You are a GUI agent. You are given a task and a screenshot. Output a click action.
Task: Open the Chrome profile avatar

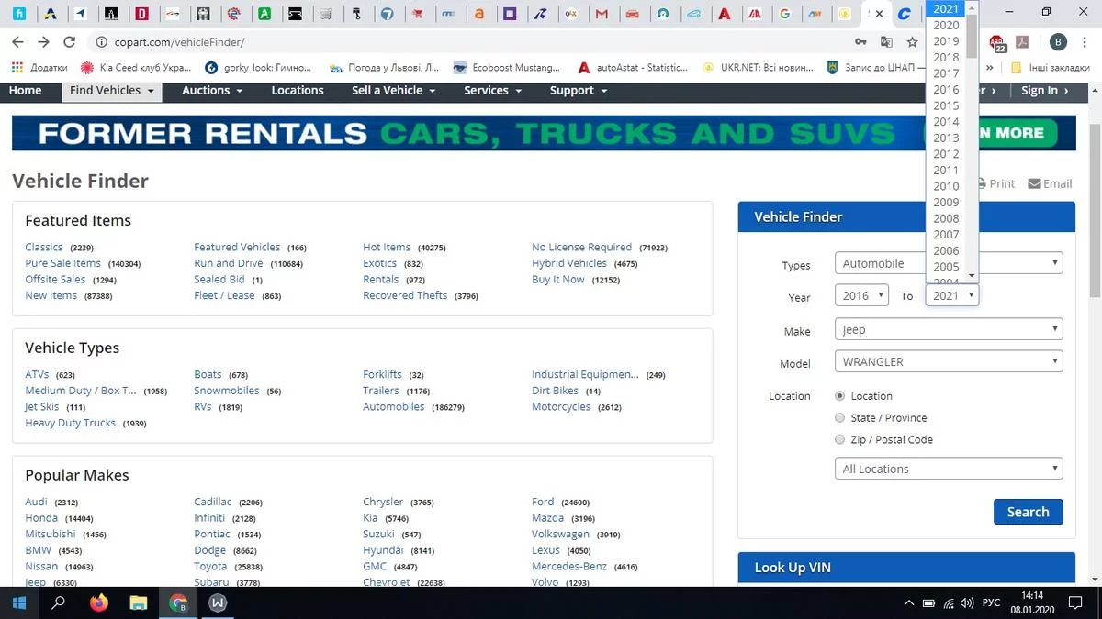pos(1058,42)
